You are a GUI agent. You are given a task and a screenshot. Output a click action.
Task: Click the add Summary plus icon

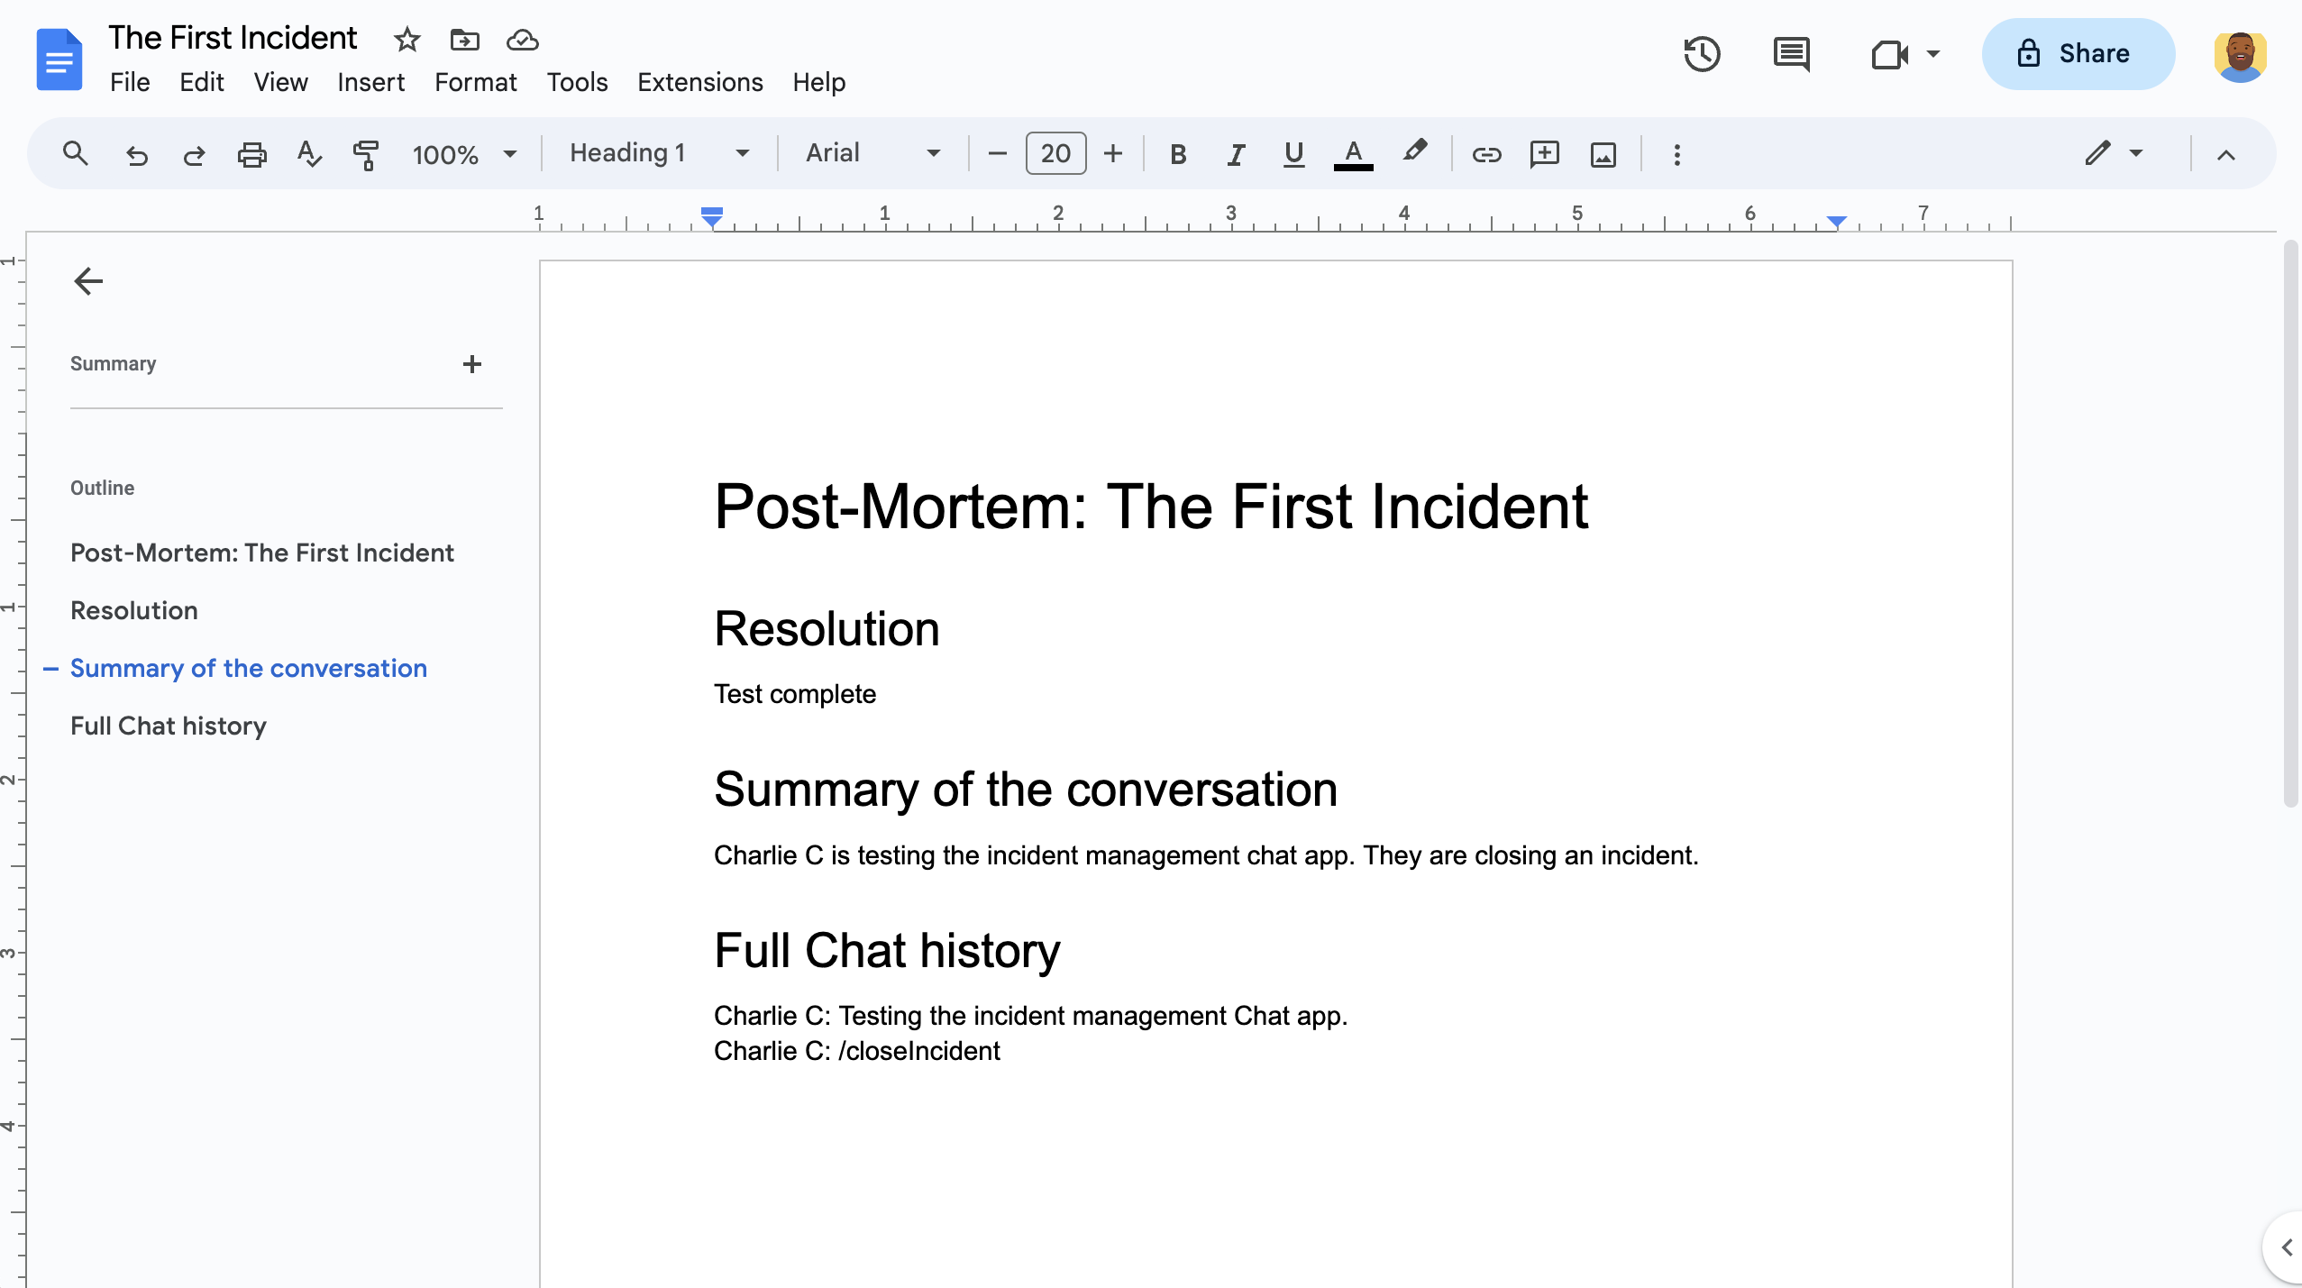tap(474, 363)
